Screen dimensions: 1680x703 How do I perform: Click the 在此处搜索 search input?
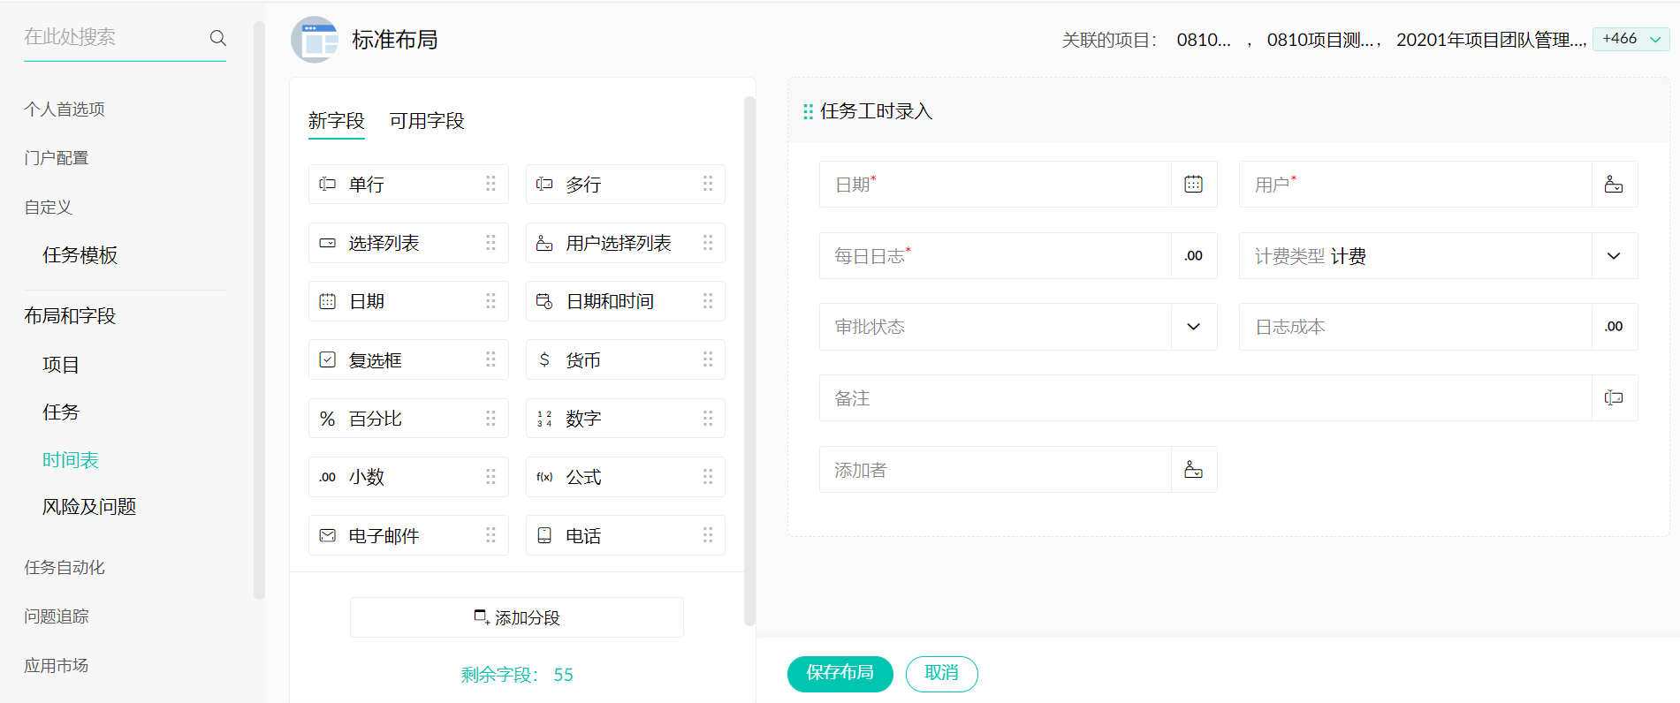pyautogui.click(x=113, y=37)
